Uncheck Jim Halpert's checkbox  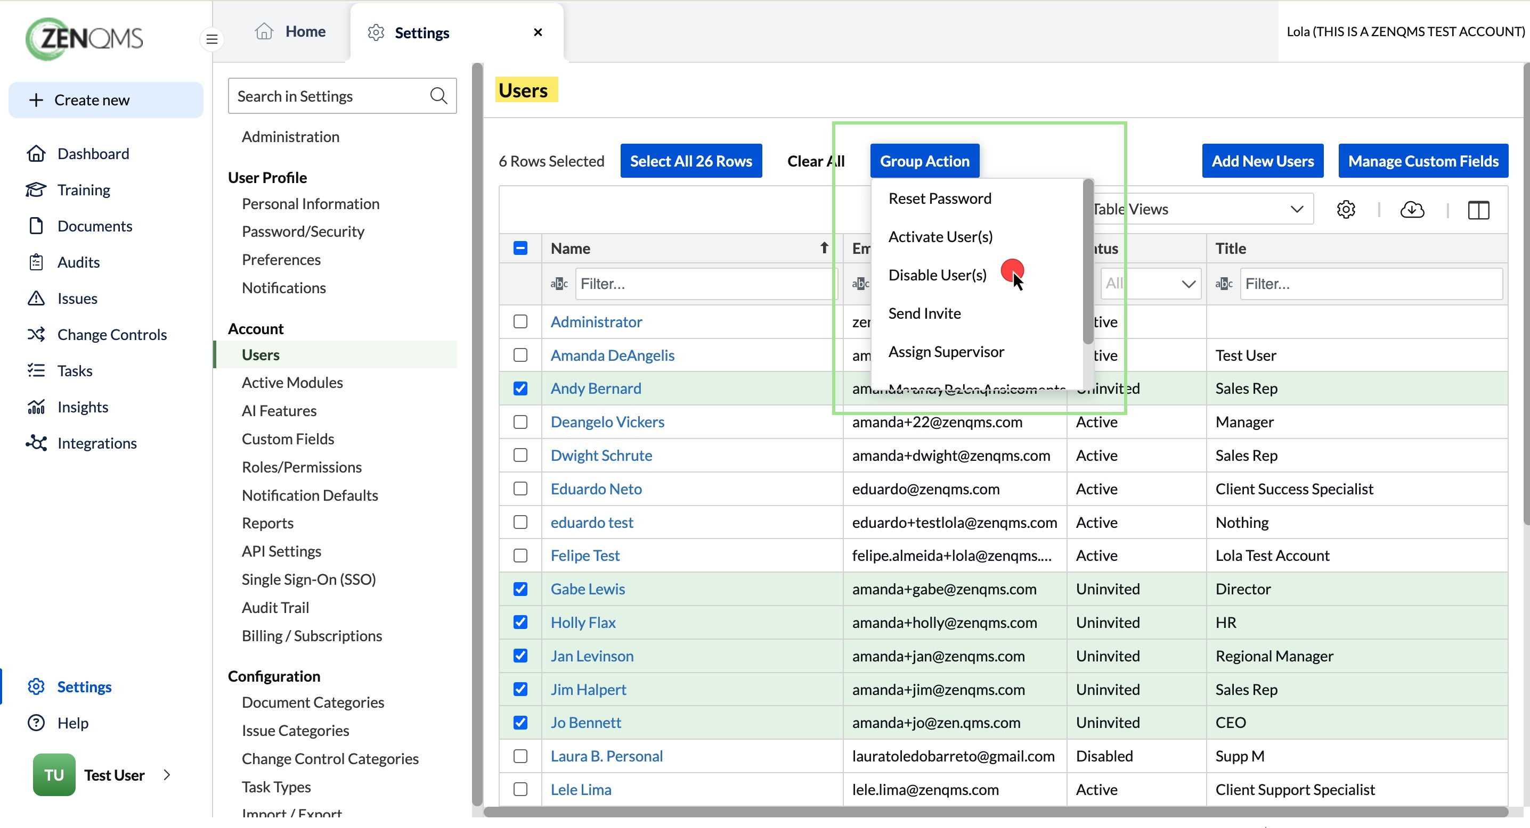click(520, 689)
